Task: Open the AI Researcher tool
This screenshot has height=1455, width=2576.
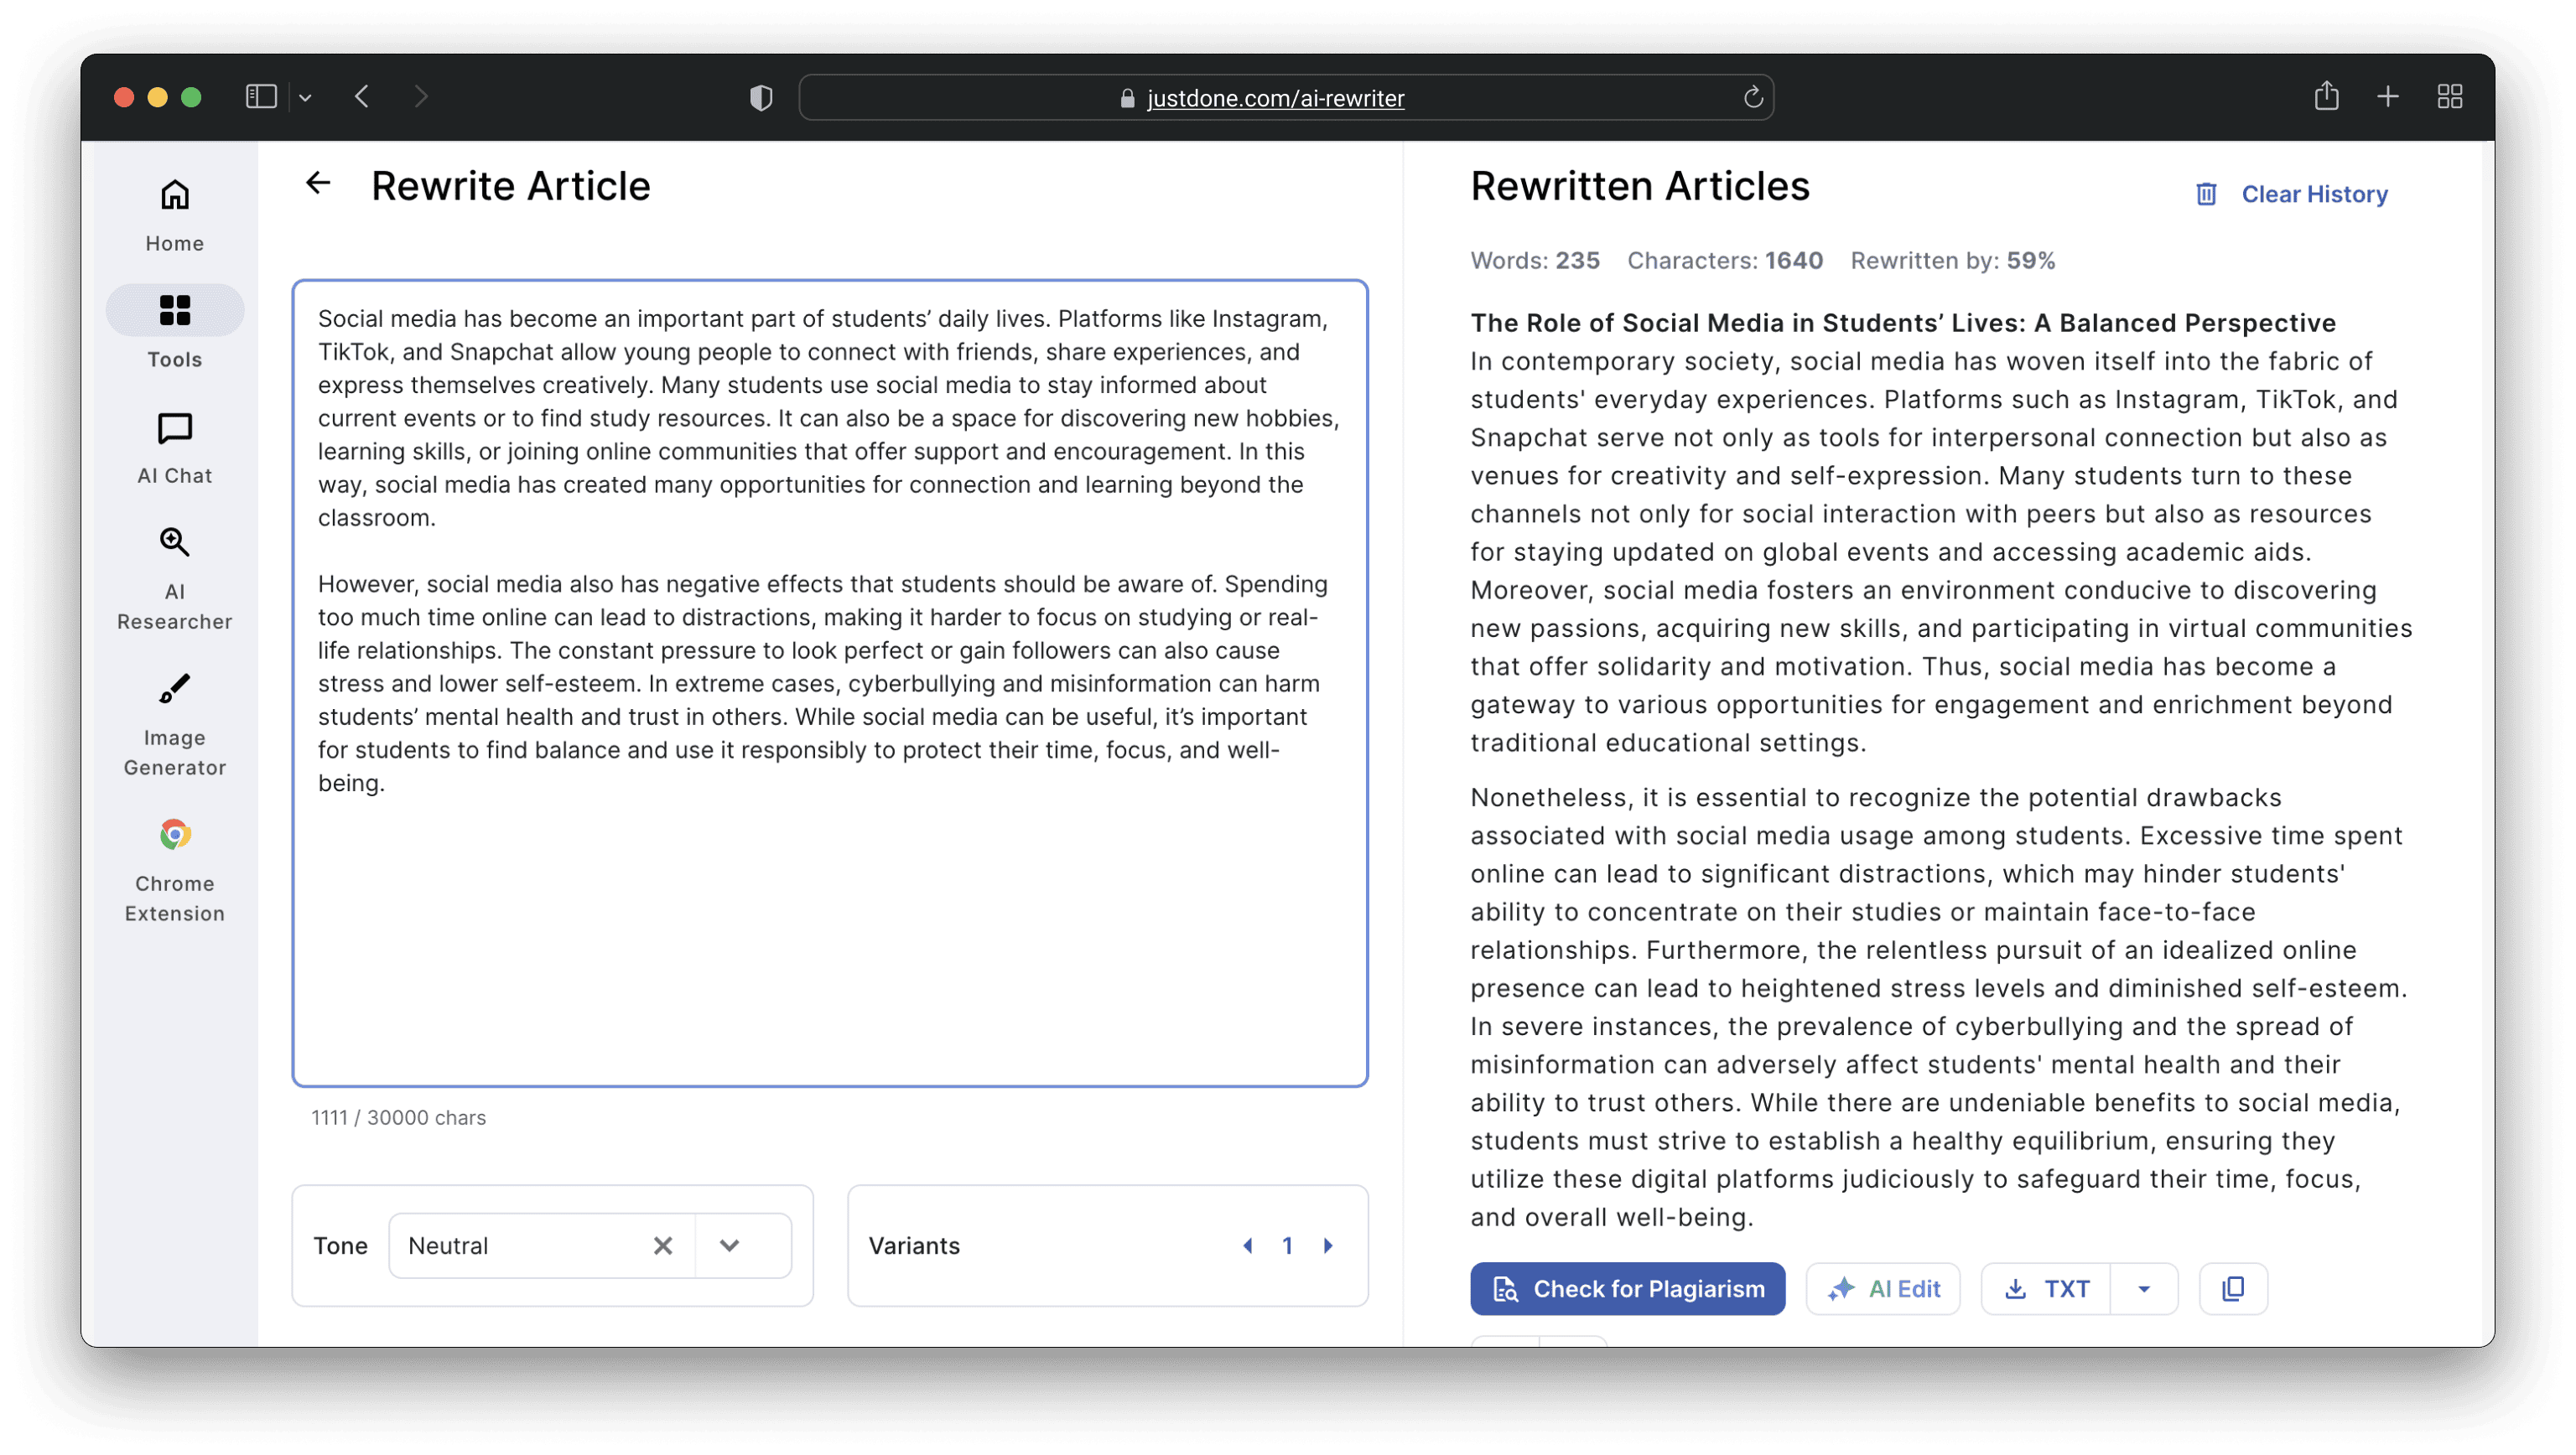Action: click(x=175, y=542)
